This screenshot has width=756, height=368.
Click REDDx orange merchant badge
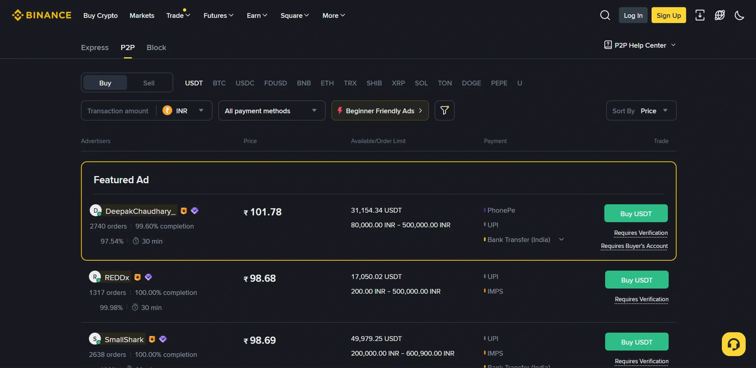137,277
